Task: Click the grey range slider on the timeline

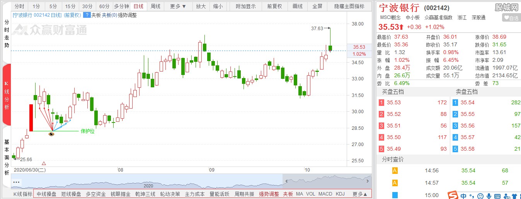Action: 328,181
